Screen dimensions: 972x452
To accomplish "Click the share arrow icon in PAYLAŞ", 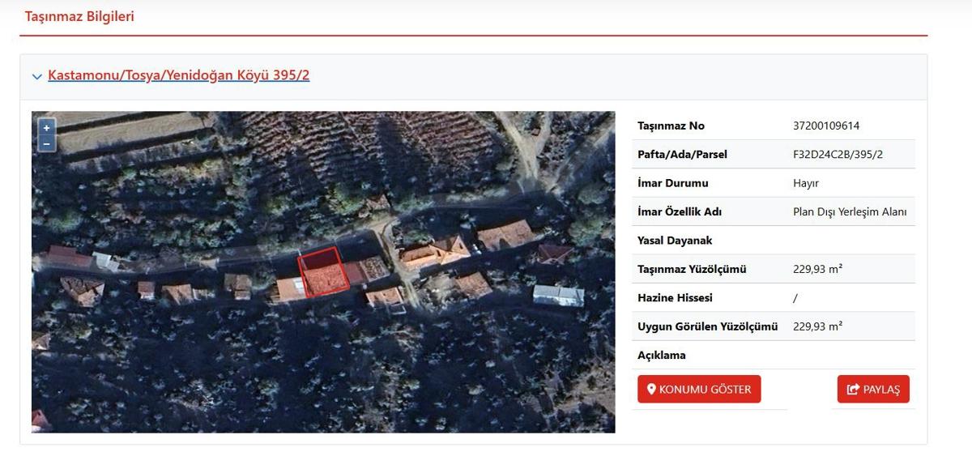I will [852, 390].
